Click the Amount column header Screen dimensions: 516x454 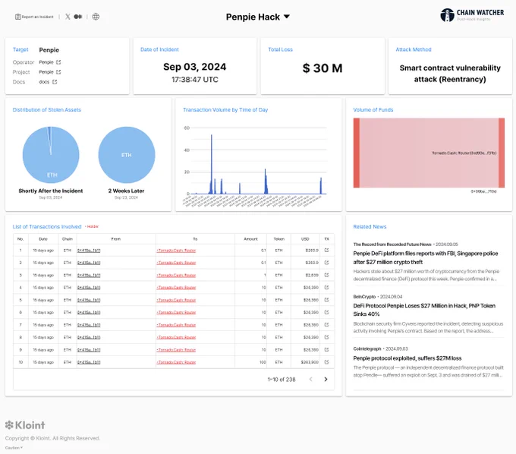tap(250, 239)
